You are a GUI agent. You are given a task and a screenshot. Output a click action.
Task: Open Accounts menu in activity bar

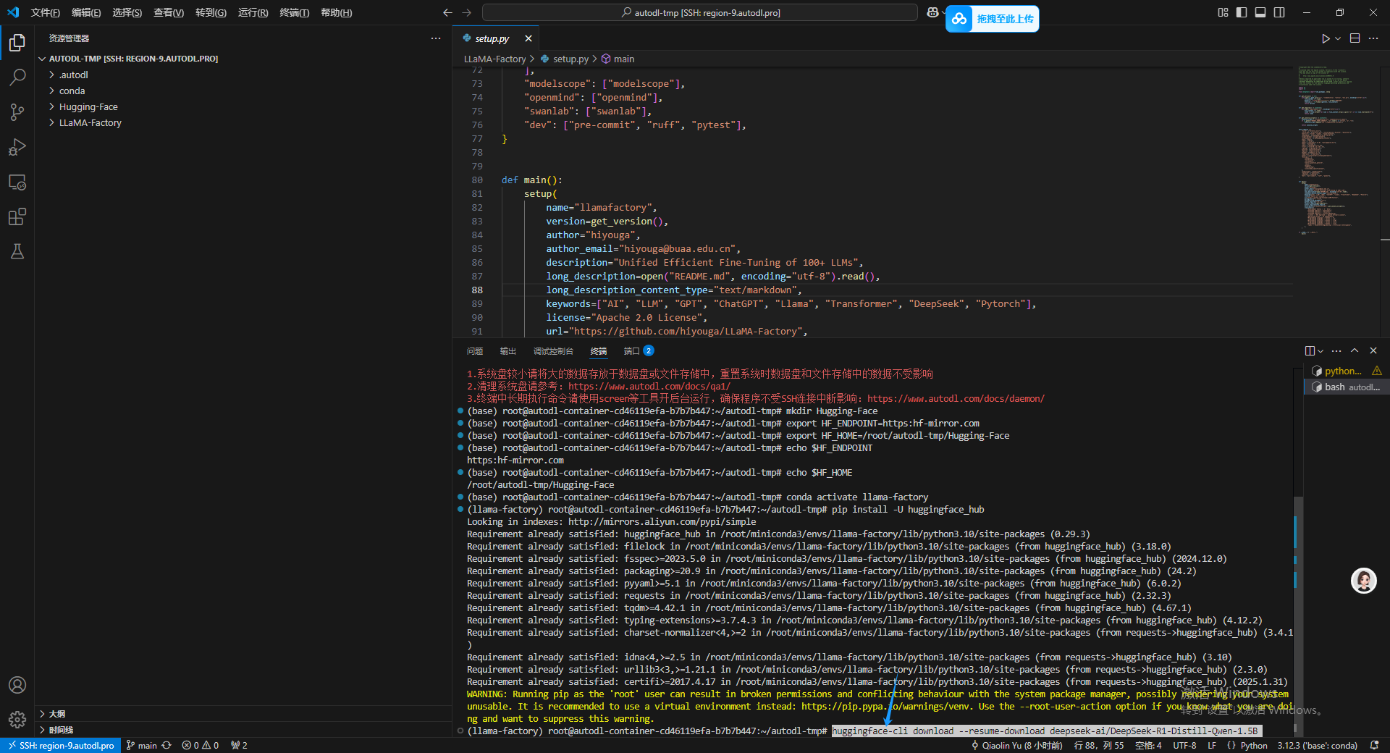[17, 685]
